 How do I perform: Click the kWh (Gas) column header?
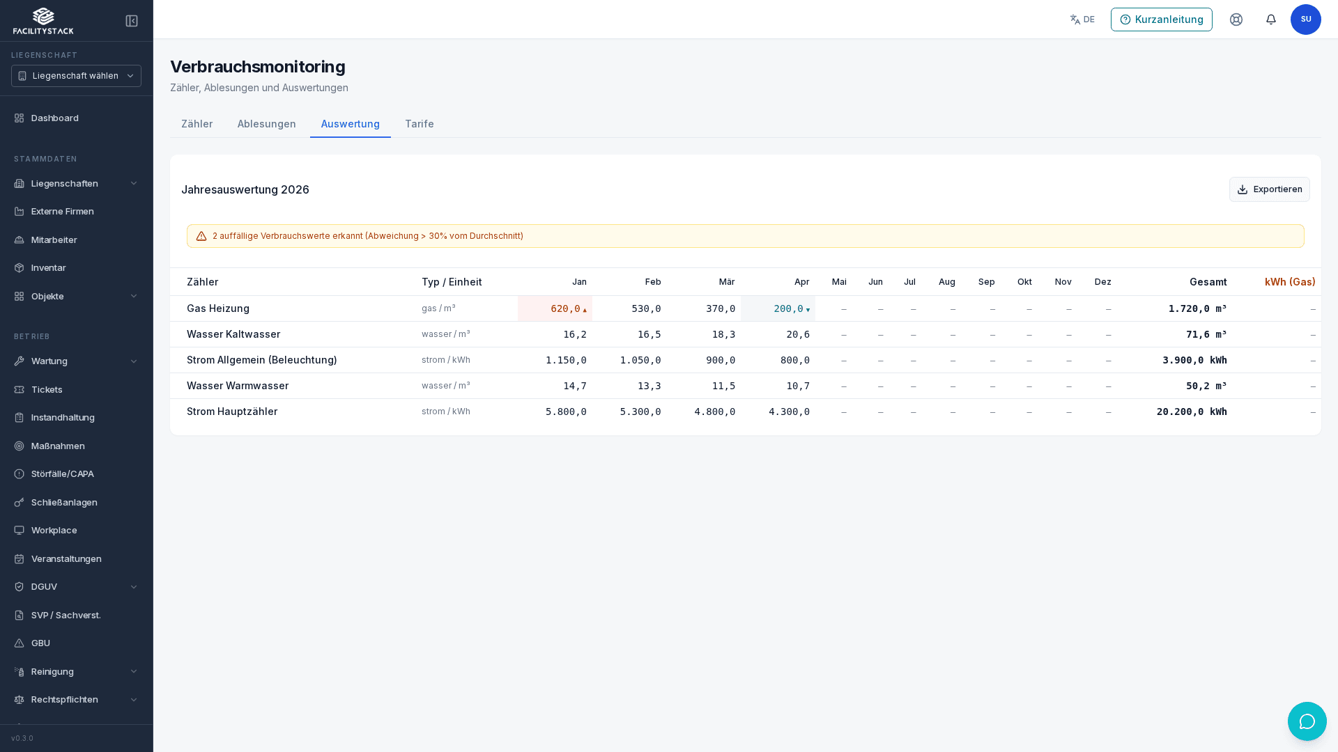[1290, 282]
